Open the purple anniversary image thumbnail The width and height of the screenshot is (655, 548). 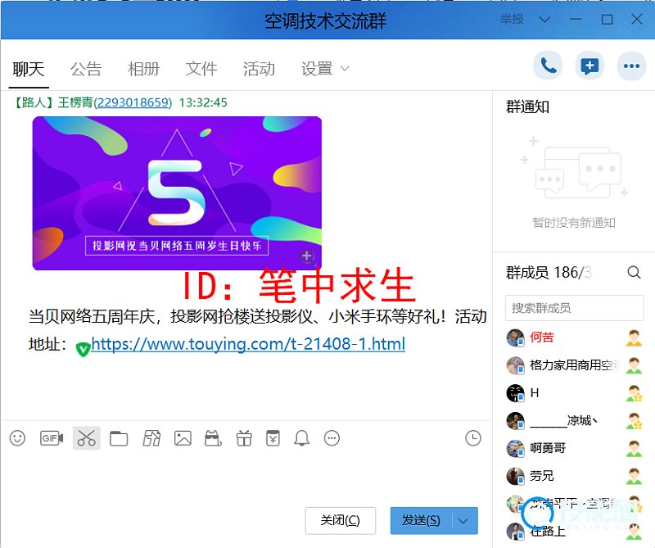point(177,193)
